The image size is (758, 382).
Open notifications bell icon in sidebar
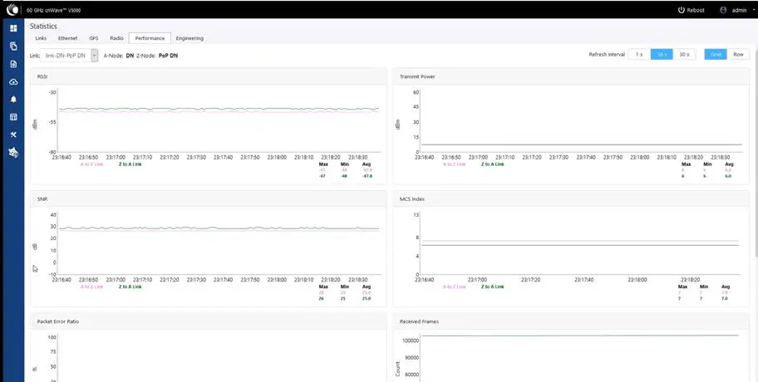point(13,100)
